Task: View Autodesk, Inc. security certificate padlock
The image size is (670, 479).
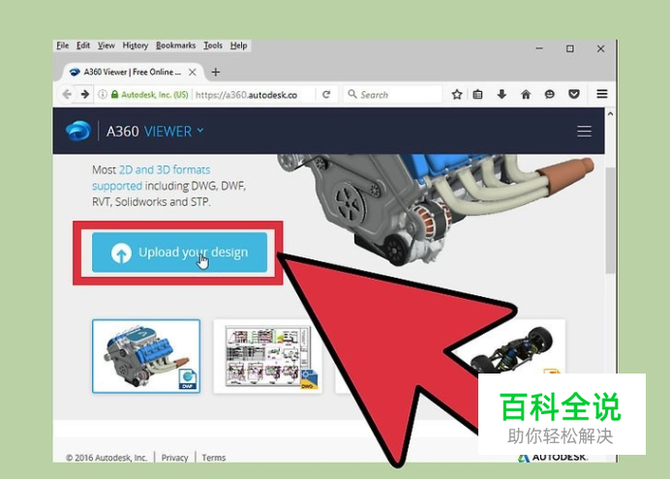Action: (x=114, y=95)
